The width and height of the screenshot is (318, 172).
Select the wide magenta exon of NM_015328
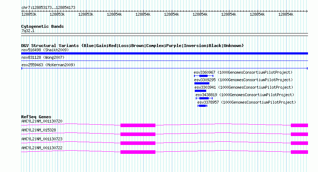[x=138, y=134]
